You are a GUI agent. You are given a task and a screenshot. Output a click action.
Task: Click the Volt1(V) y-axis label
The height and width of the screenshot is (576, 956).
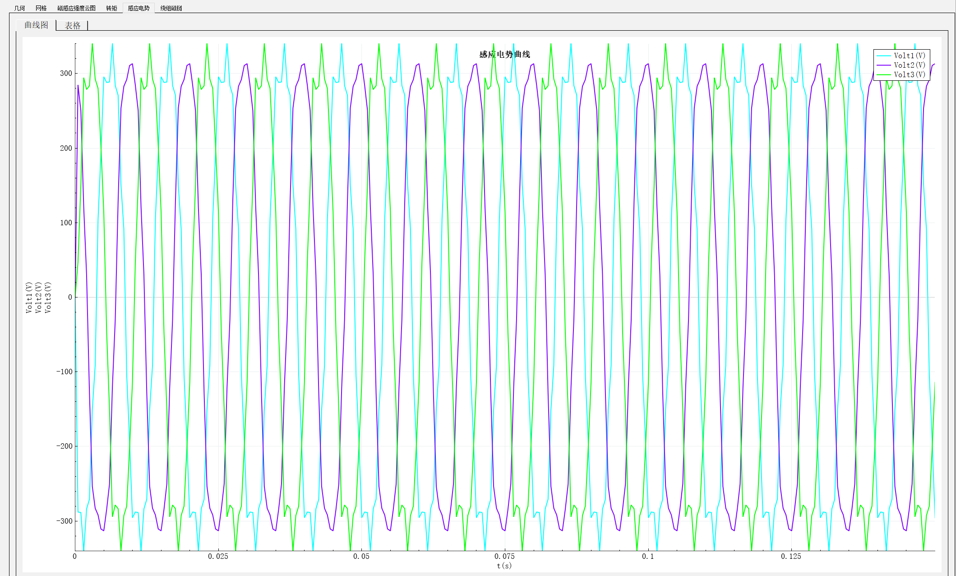pos(29,297)
